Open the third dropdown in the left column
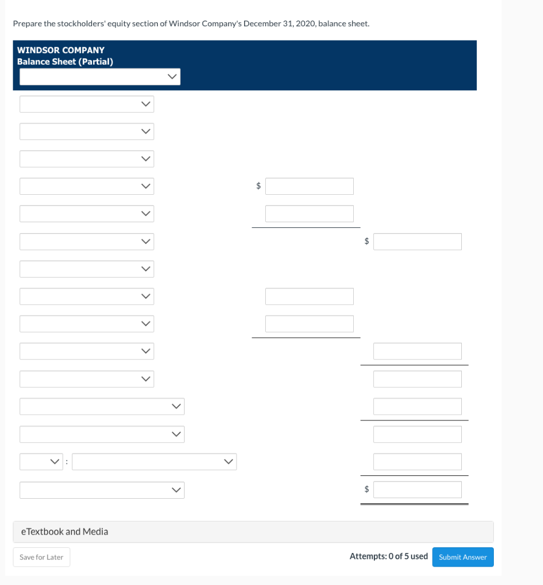Image resolution: width=543 pixels, height=585 pixels. 86,159
